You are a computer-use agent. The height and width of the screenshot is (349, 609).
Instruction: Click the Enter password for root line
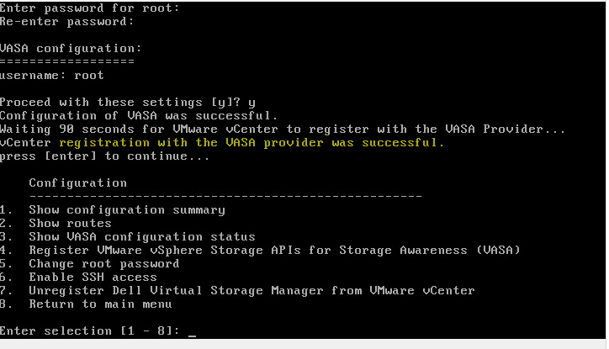pos(90,8)
